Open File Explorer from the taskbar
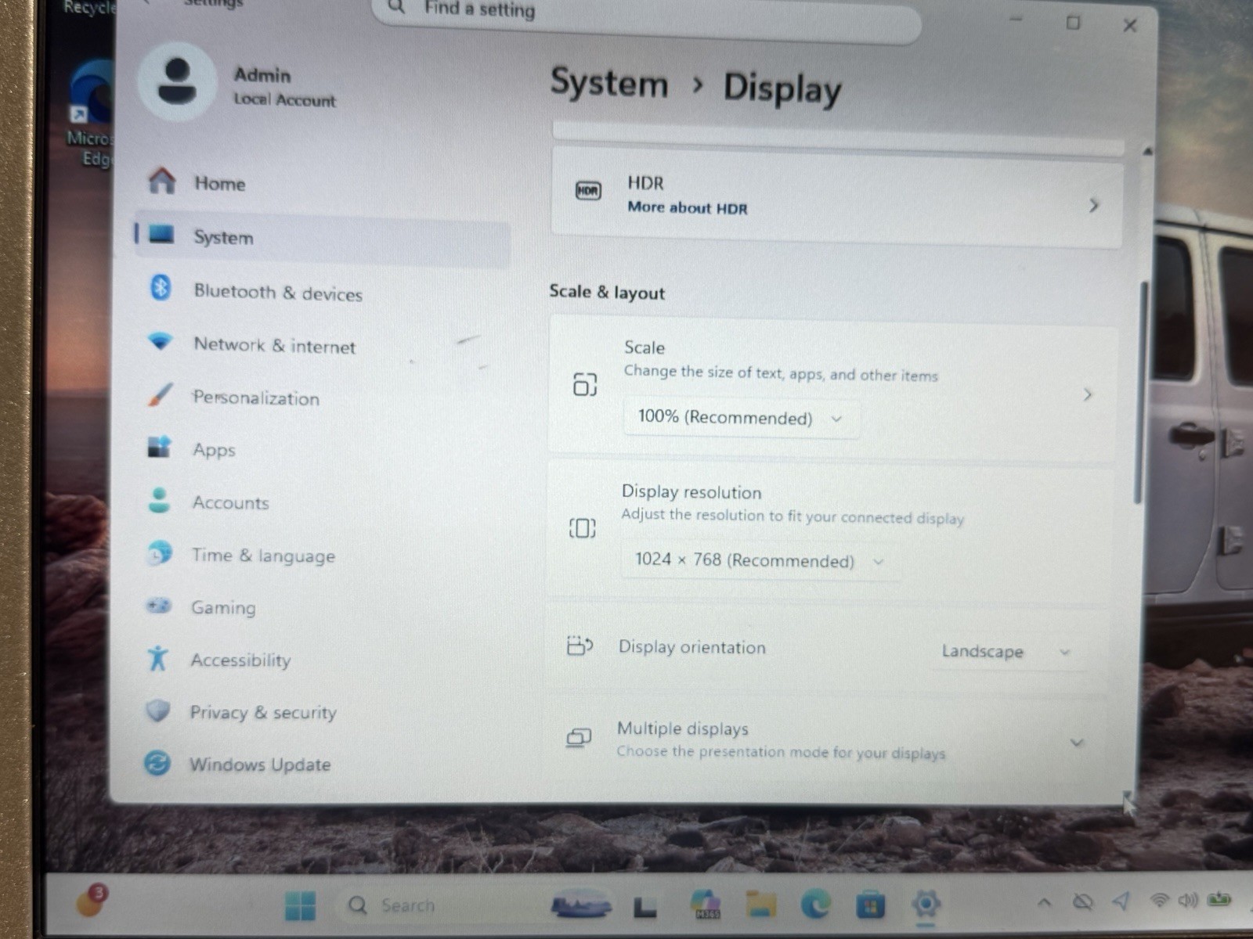 point(760,905)
